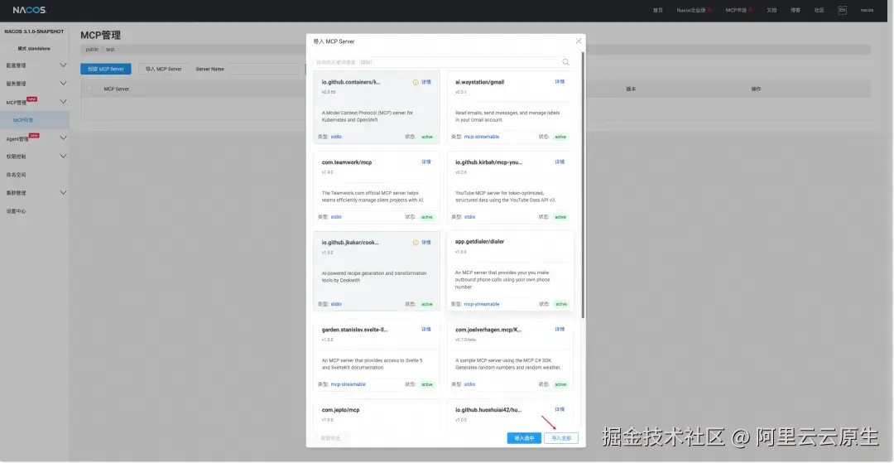Open 文档 in top navigation
Viewport: 894px width, 463px height.
coord(771,10)
